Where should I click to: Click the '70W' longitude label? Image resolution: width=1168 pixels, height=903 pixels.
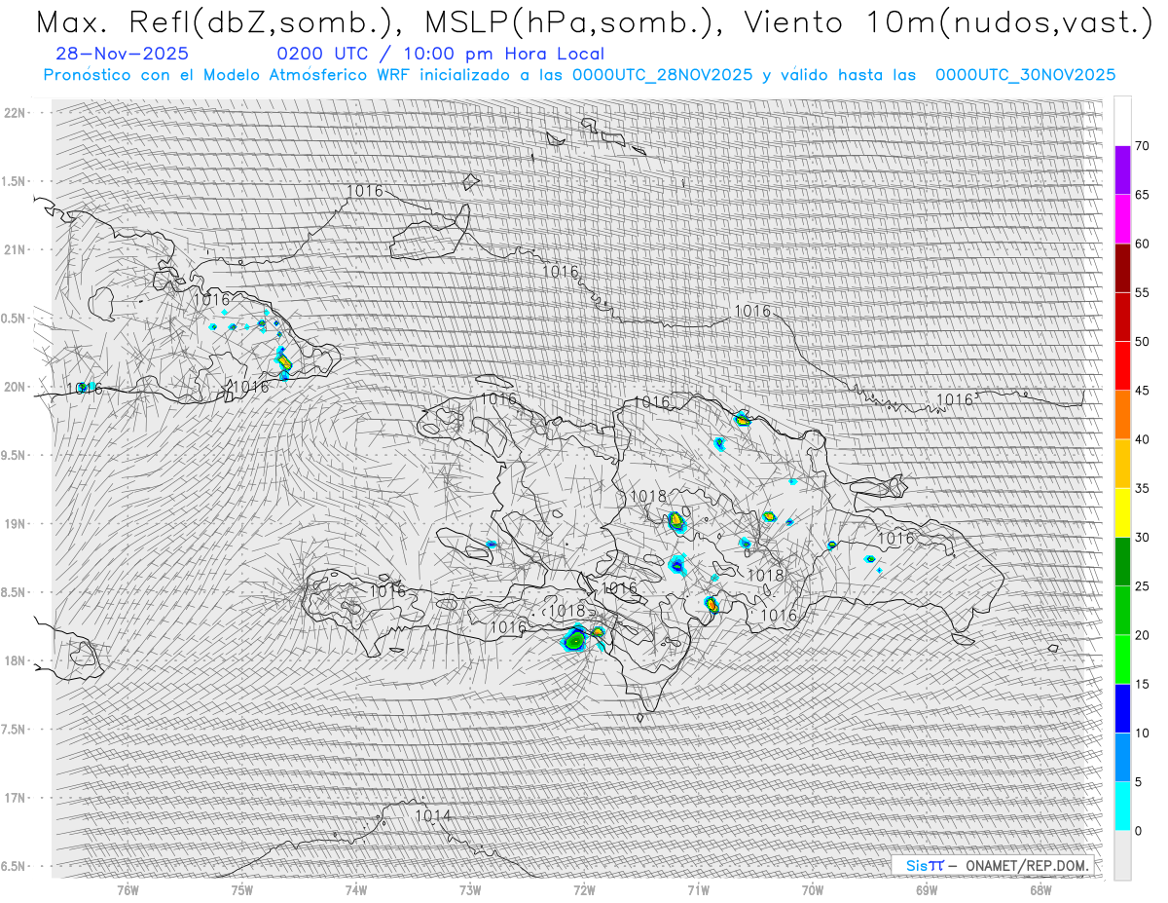click(x=813, y=889)
